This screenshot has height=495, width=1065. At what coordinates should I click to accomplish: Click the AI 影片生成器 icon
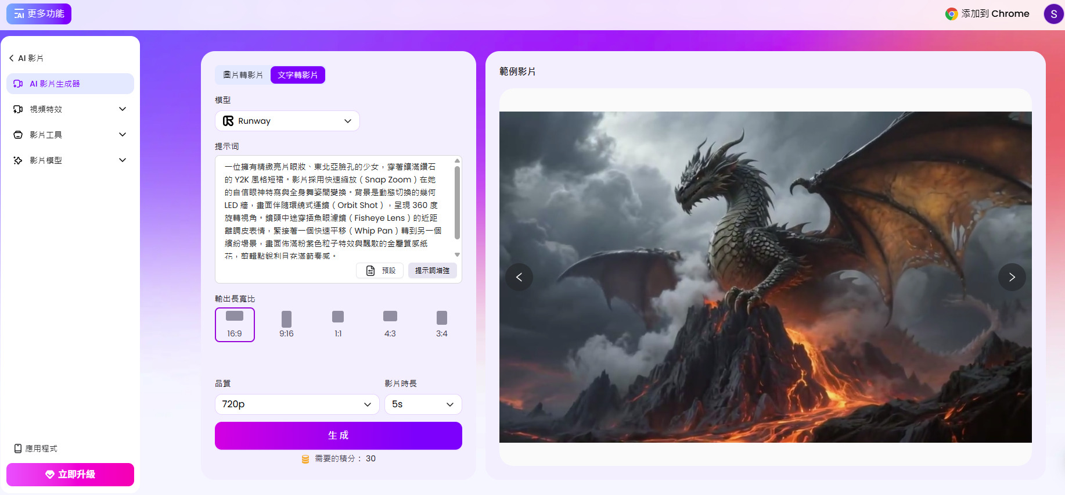coord(18,84)
